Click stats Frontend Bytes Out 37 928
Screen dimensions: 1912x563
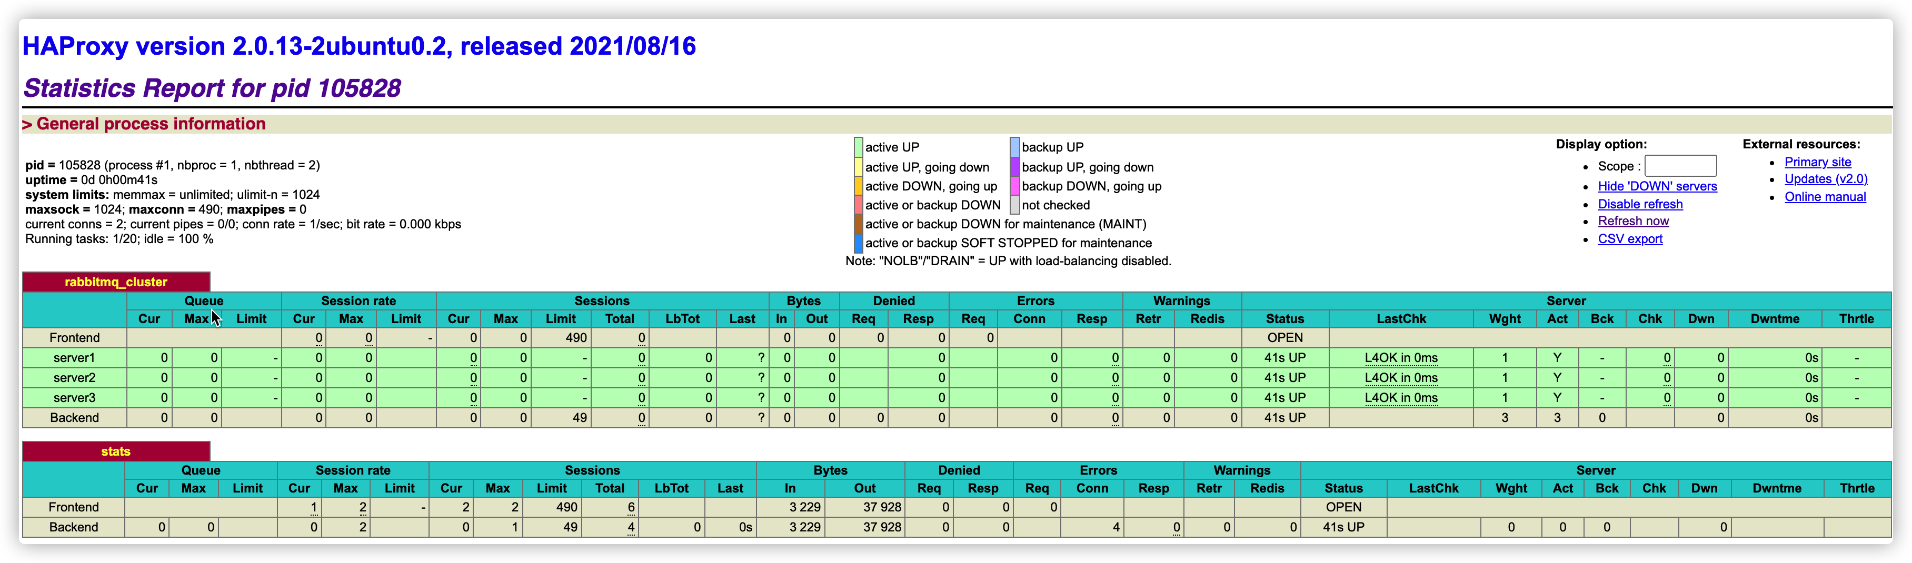(882, 507)
